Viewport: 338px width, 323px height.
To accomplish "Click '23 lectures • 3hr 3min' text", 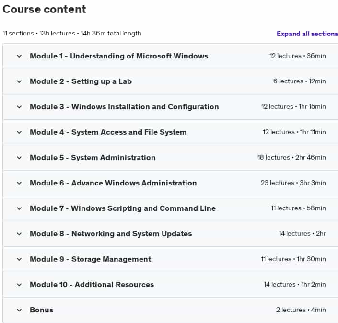I will (293, 183).
